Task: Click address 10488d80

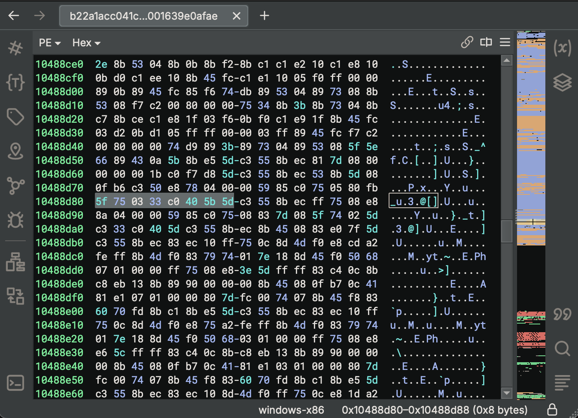Action: [x=59, y=202]
